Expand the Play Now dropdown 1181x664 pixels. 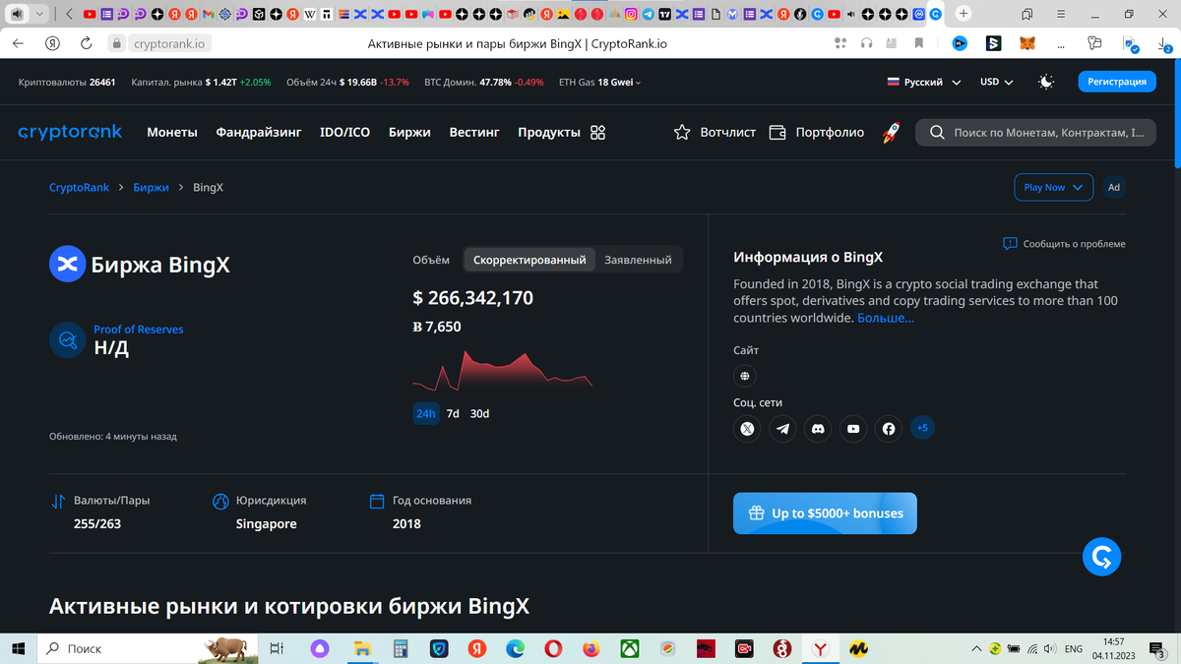[1053, 187]
